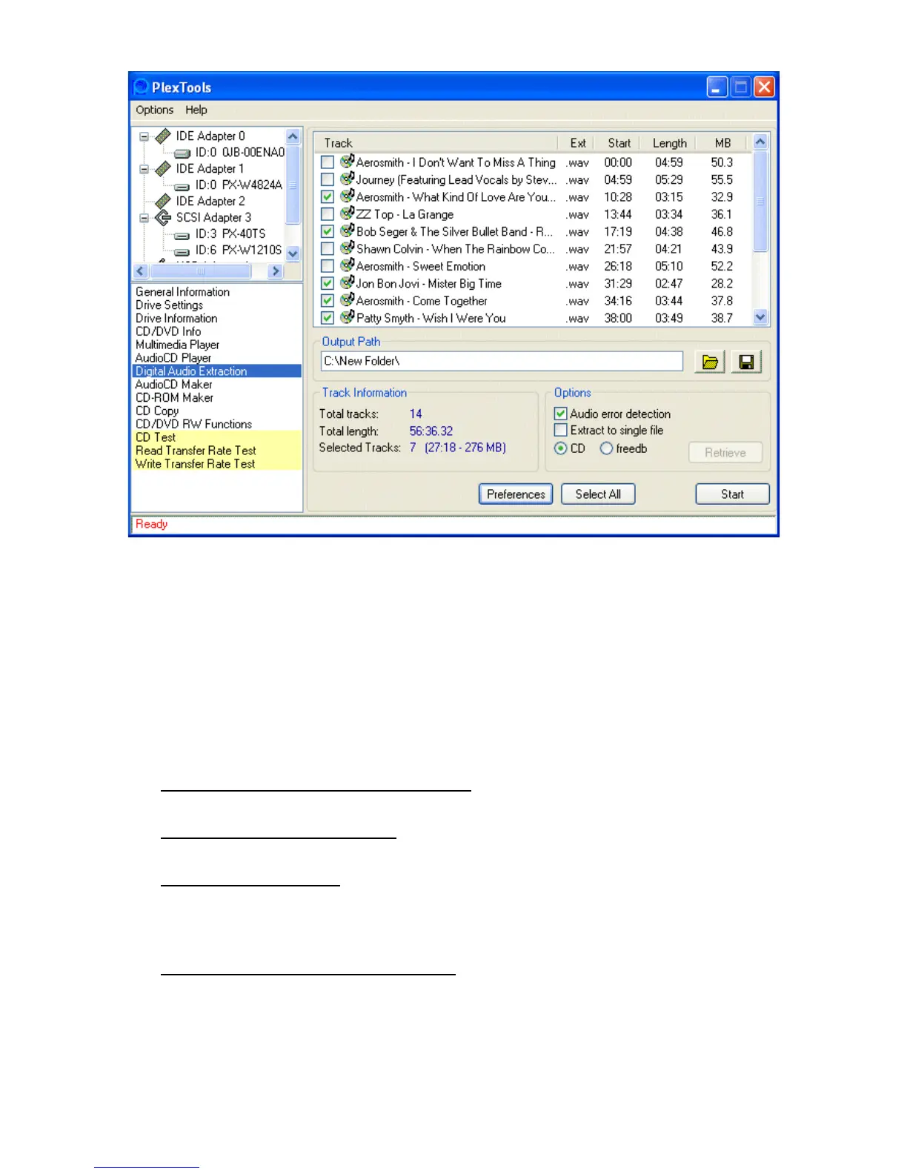Viewport: 907px width, 1174px height.
Task: Check the Shawn Colvin track checkbox
Action: point(327,249)
